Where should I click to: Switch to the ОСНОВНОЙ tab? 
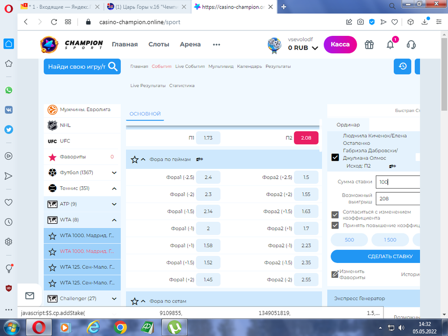[145, 114]
